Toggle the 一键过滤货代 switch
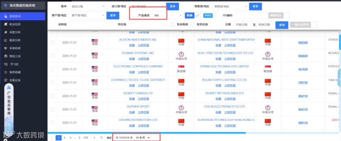 click(314, 25)
